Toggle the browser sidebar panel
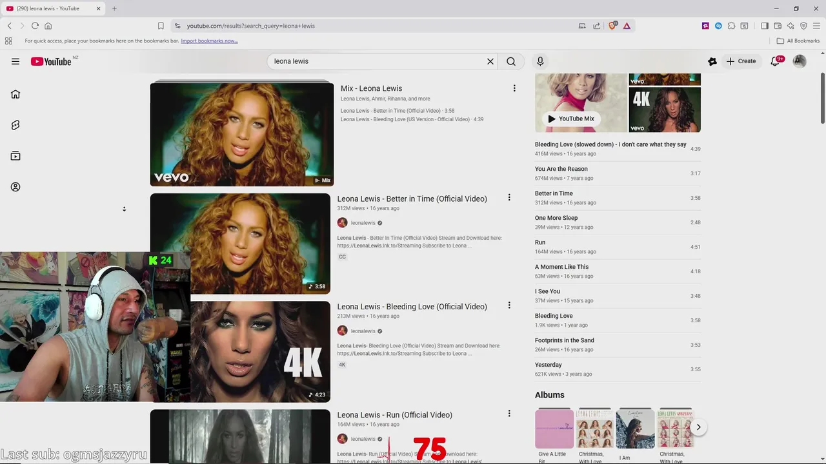826x464 pixels. pos(765,26)
